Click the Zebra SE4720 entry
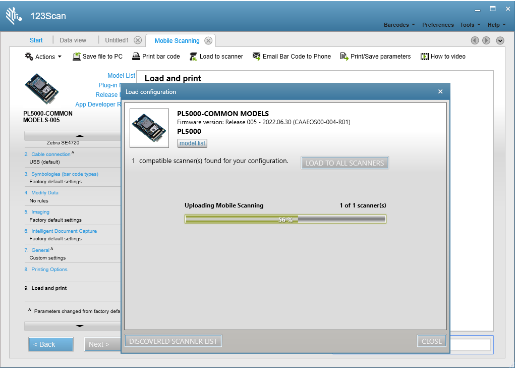This screenshot has height=368, width=515. pos(63,142)
